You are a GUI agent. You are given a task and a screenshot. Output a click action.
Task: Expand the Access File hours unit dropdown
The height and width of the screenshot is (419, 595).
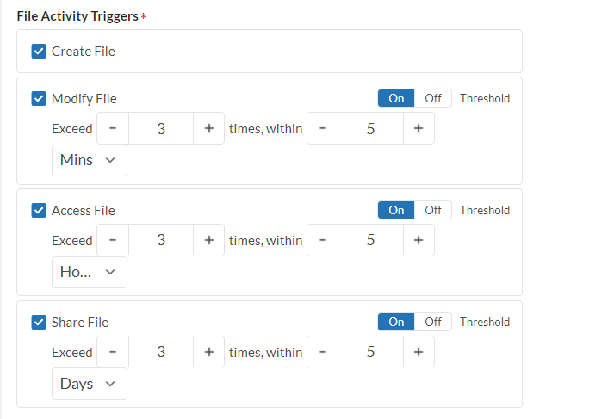pyautogui.click(x=90, y=272)
